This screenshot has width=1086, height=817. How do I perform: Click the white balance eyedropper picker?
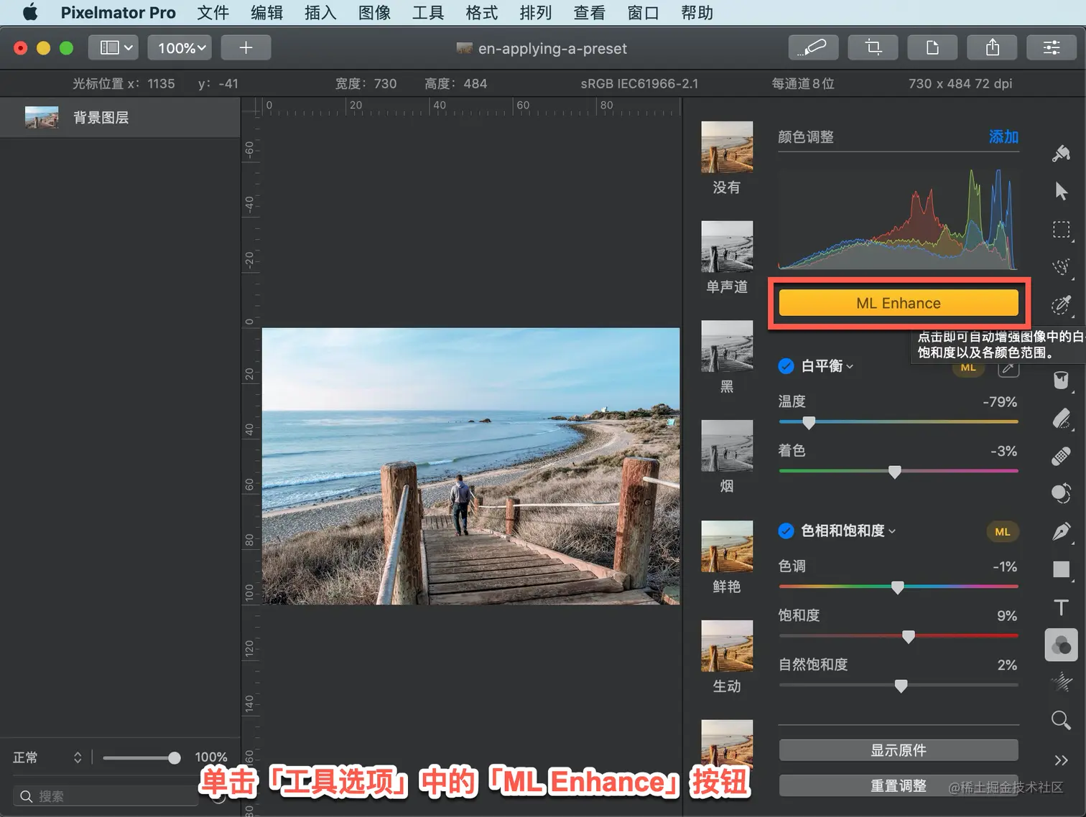coord(1008,368)
